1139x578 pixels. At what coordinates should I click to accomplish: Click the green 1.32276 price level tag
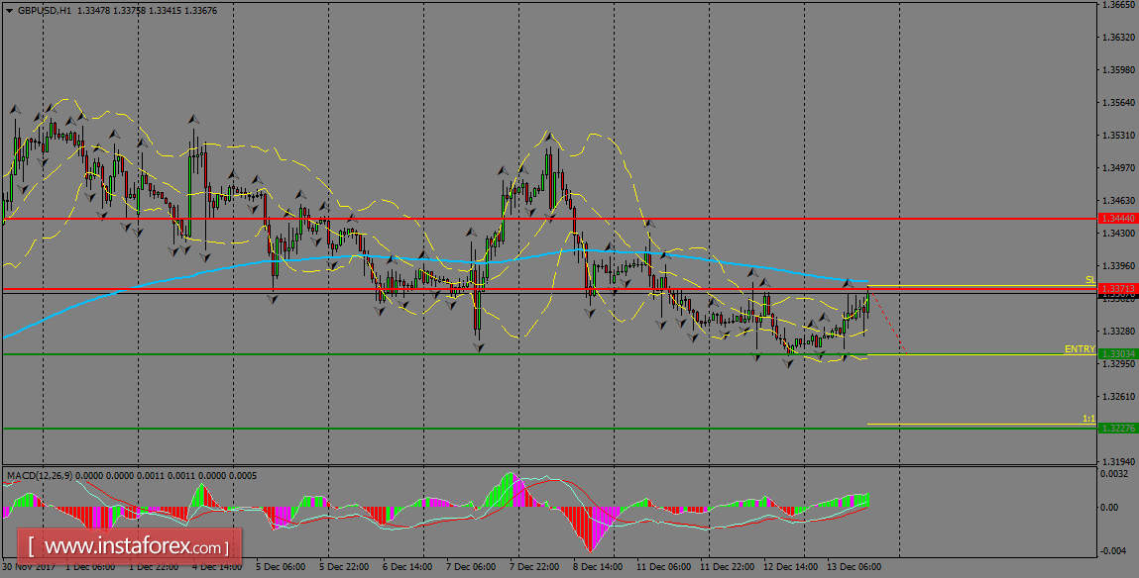(1118, 429)
